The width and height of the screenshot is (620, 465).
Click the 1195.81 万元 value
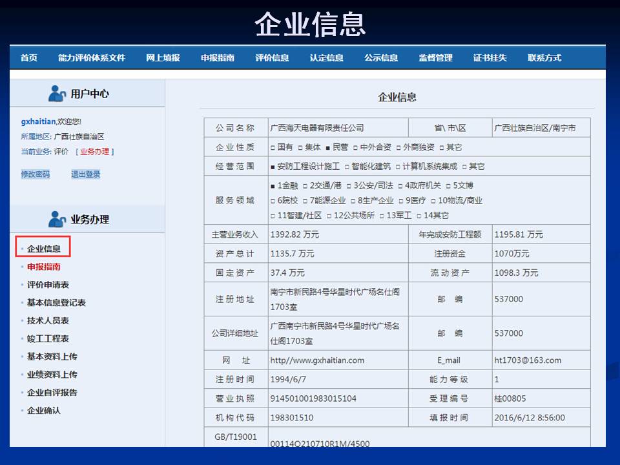pyautogui.click(x=519, y=234)
